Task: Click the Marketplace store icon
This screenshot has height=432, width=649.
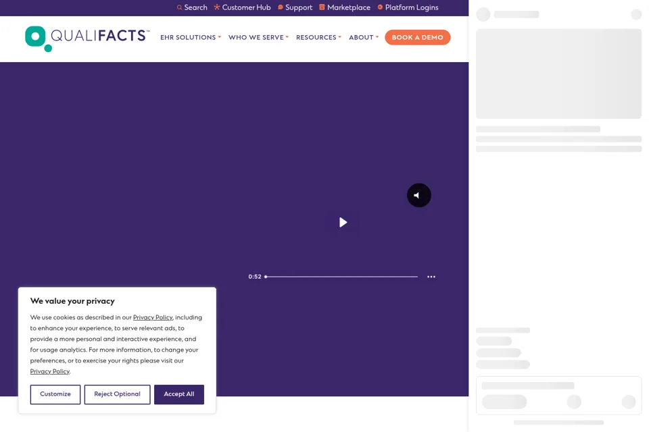Action: [x=322, y=7]
